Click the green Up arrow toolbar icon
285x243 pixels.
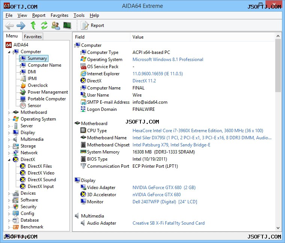[33, 25]
